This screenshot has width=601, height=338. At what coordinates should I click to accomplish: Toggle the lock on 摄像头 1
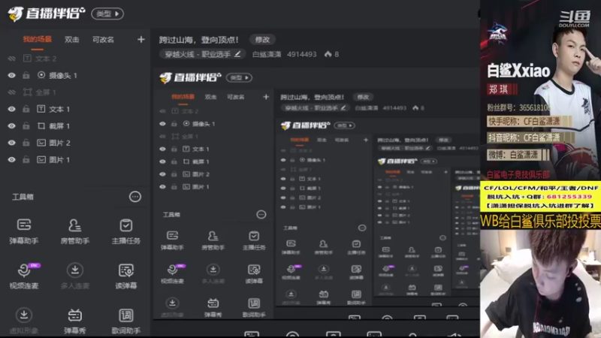(26, 75)
